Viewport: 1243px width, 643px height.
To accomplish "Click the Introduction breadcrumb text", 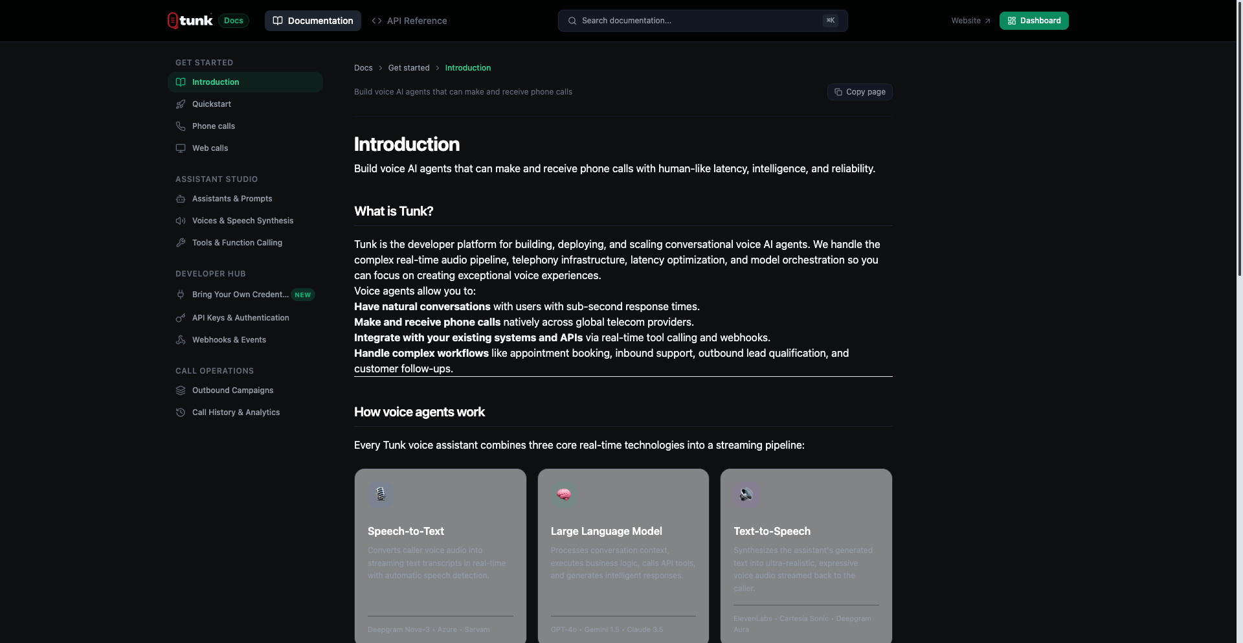I will pos(468,68).
